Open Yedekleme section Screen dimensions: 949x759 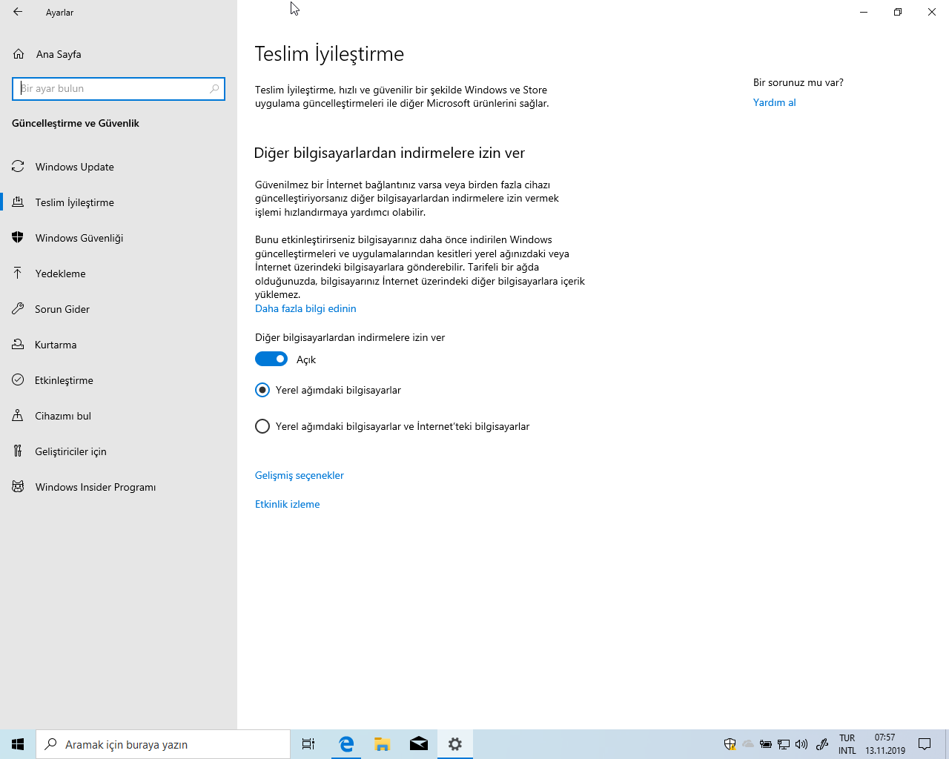[x=119, y=274]
